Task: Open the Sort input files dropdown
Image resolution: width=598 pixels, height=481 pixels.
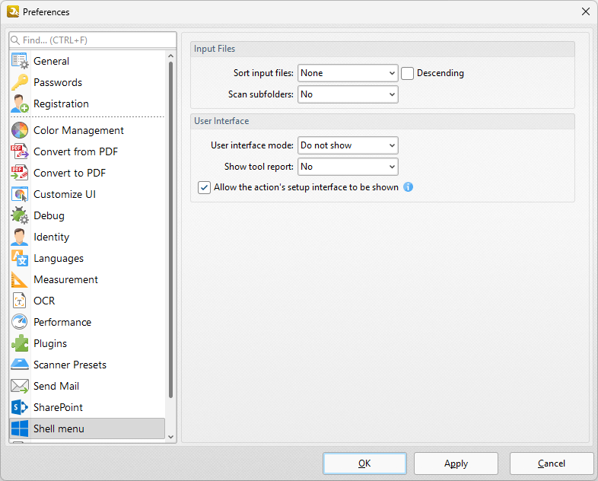Action: pyautogui.click(x=348, y=73)
